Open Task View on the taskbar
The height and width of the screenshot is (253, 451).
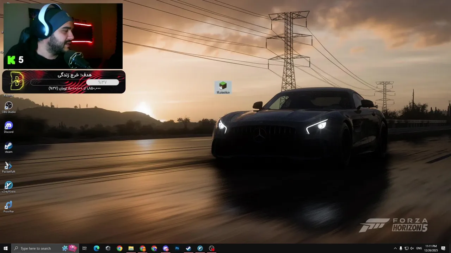[x=85, y=248]
